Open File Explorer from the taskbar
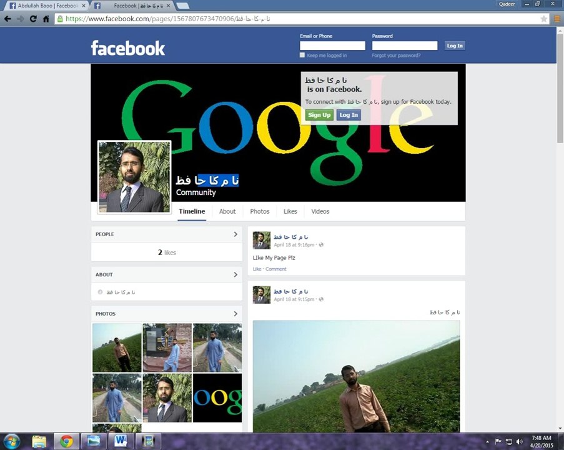564x450 pixels. click(39, 441)
